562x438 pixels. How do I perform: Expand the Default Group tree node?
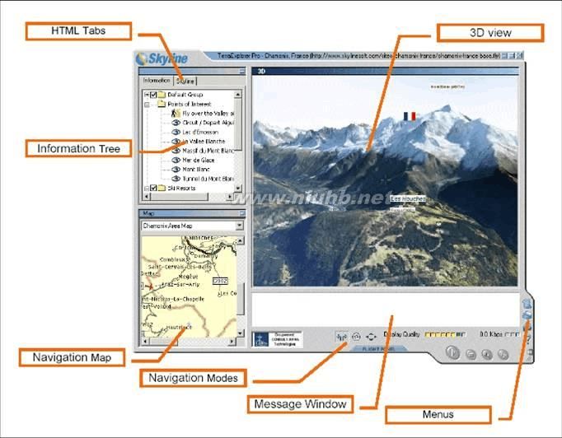click(147, 95)
